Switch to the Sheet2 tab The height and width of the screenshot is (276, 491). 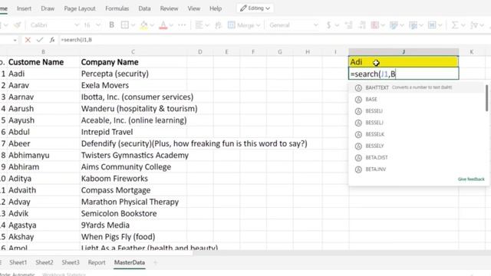(x=44, y=262)
